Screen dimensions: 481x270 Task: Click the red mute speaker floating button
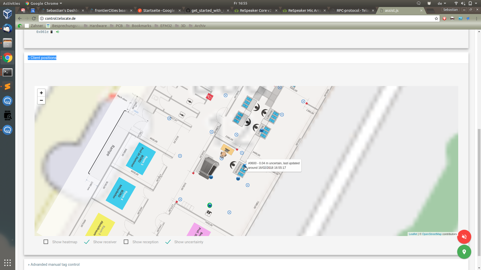464,237
